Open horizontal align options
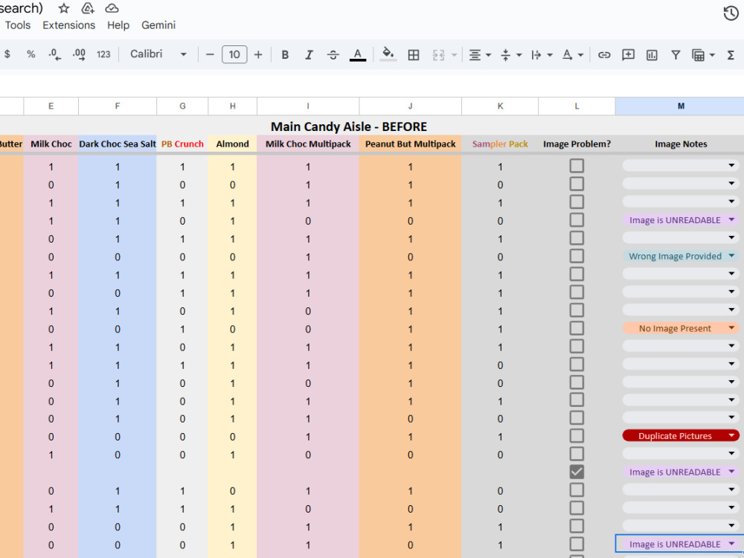 480,55
